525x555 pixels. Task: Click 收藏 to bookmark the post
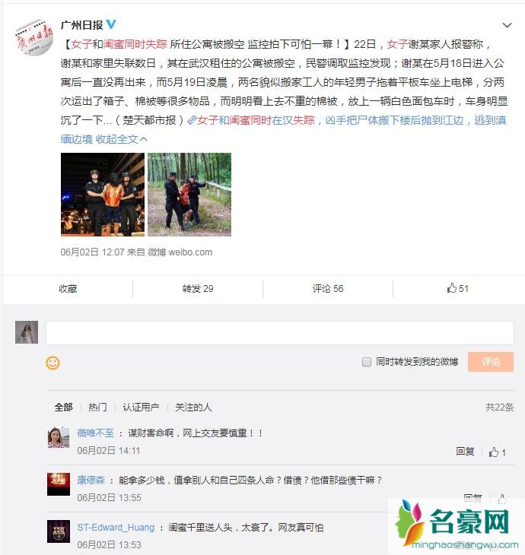[x=68, y=288]
